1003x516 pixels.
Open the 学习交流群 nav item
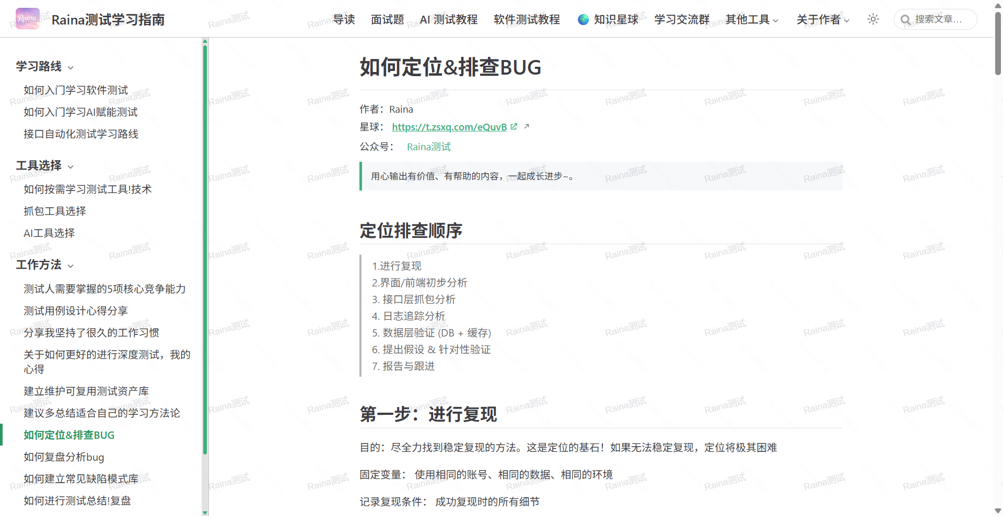[682, 19]
